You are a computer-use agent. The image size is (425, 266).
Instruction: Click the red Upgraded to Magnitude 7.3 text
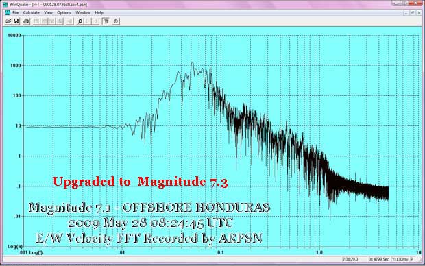tap(140, 182)
